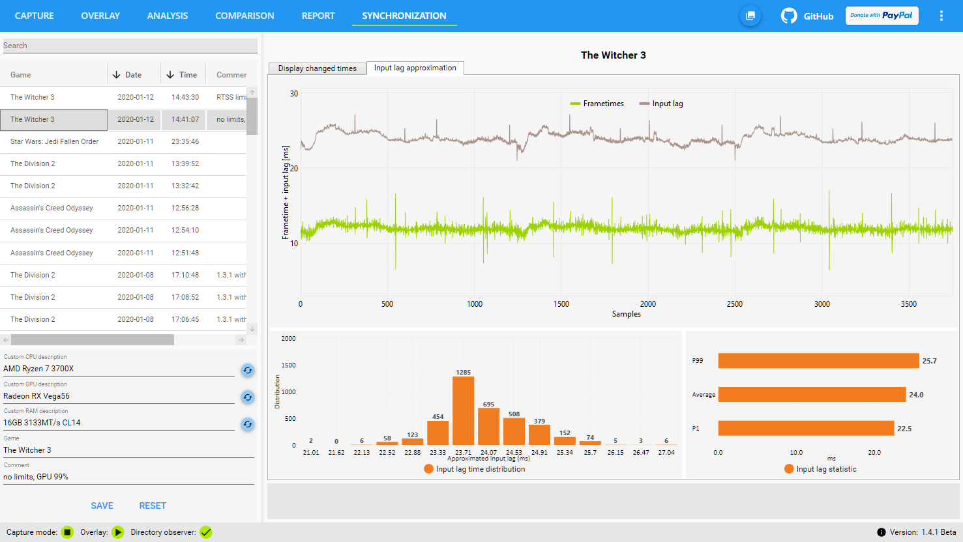Toggle the Frametimes legend entry
Screen dimensions: 963x542
(597, 104)
